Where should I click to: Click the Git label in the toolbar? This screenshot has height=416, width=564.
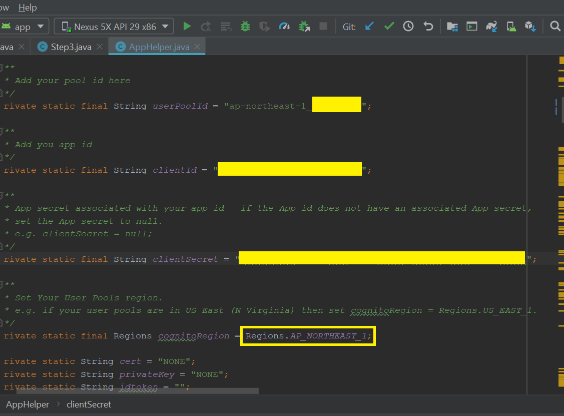tap(349, 27)
